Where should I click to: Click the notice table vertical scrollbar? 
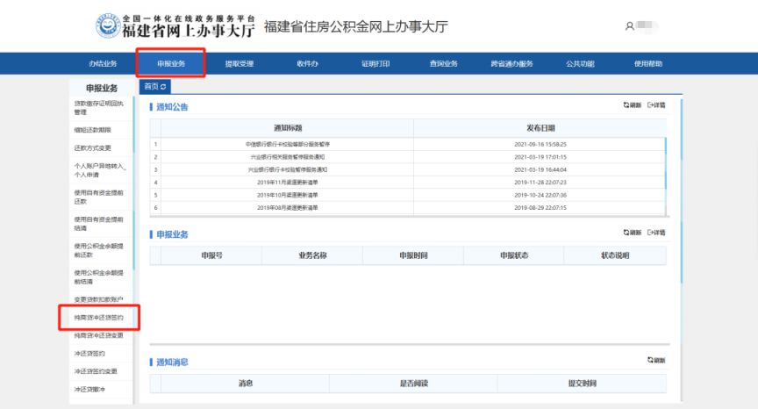pyautogui.click(x=666, y=164)
